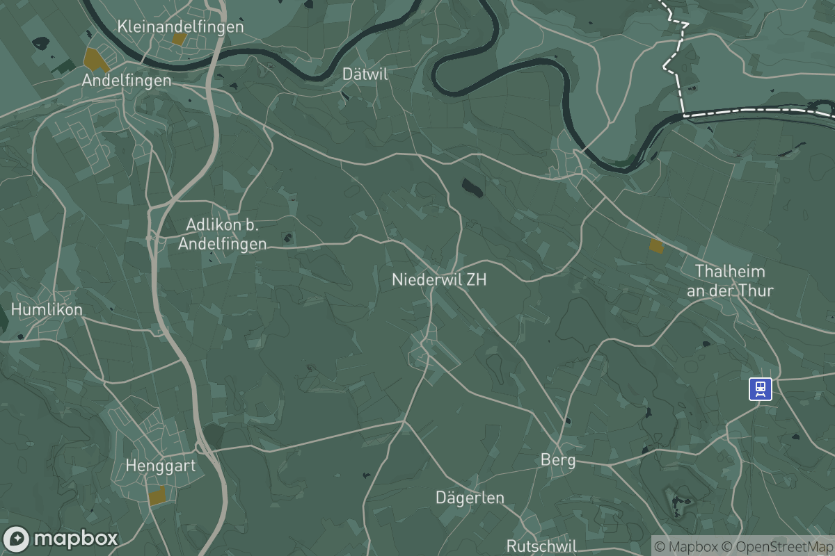Click the Andelfingen town label

click(x=127, y=81)
